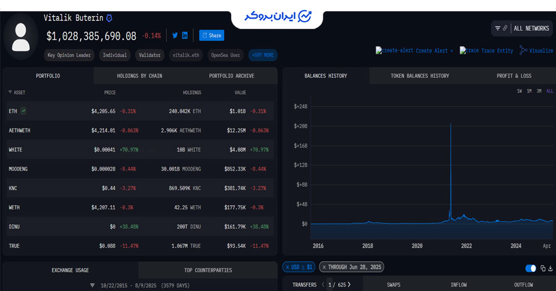Click the download icon above the transfers table
The image size is (556, 291).
pos(550,268)
